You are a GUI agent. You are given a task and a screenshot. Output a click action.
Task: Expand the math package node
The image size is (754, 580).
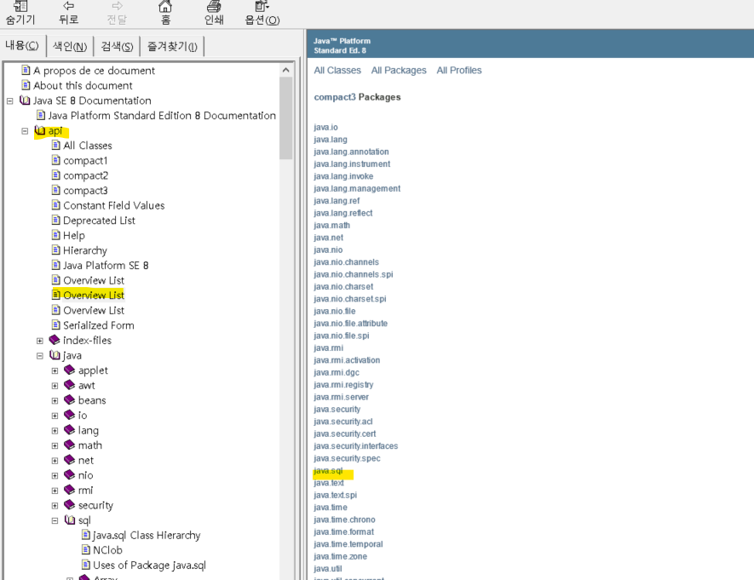(x=55, y=445)
